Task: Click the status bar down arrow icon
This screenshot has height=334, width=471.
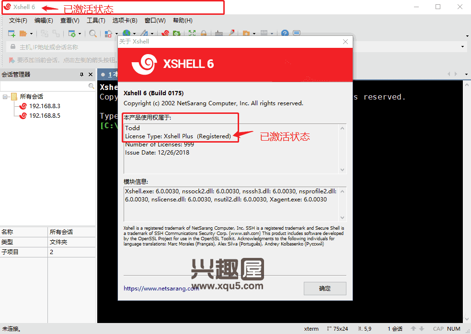Action: click(x=422, y=329)
